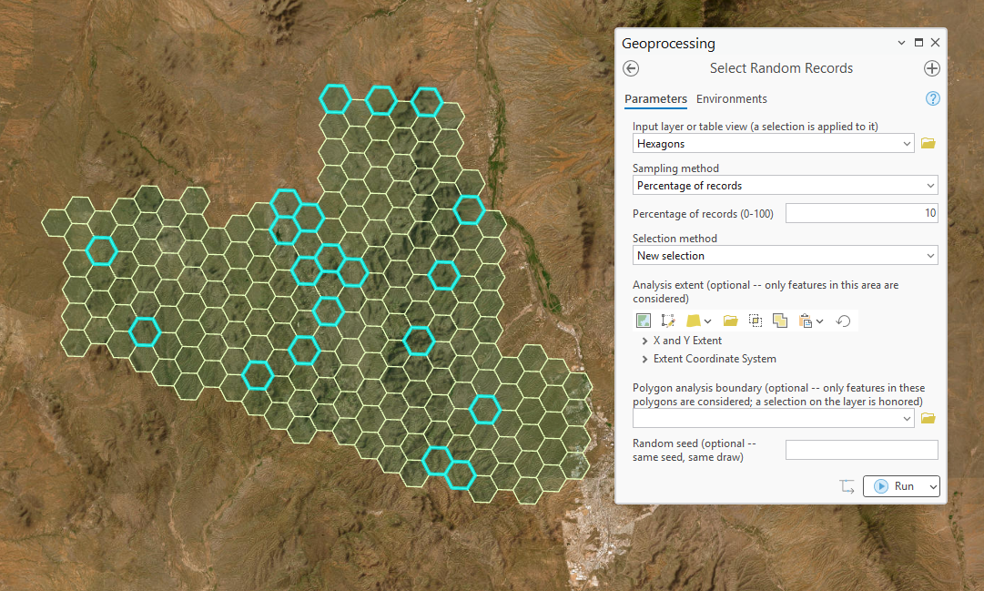The height and width of the screenshot is (591, 984).
Task: Maximize the Geoprocessing pane
Action: point(918,43)
